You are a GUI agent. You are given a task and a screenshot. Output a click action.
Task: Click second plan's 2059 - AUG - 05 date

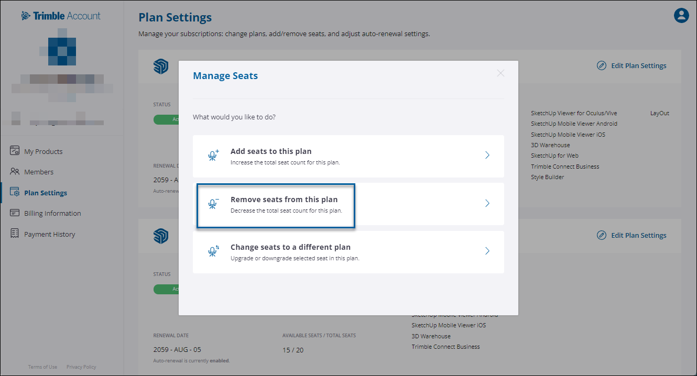(x=177, y=349)
